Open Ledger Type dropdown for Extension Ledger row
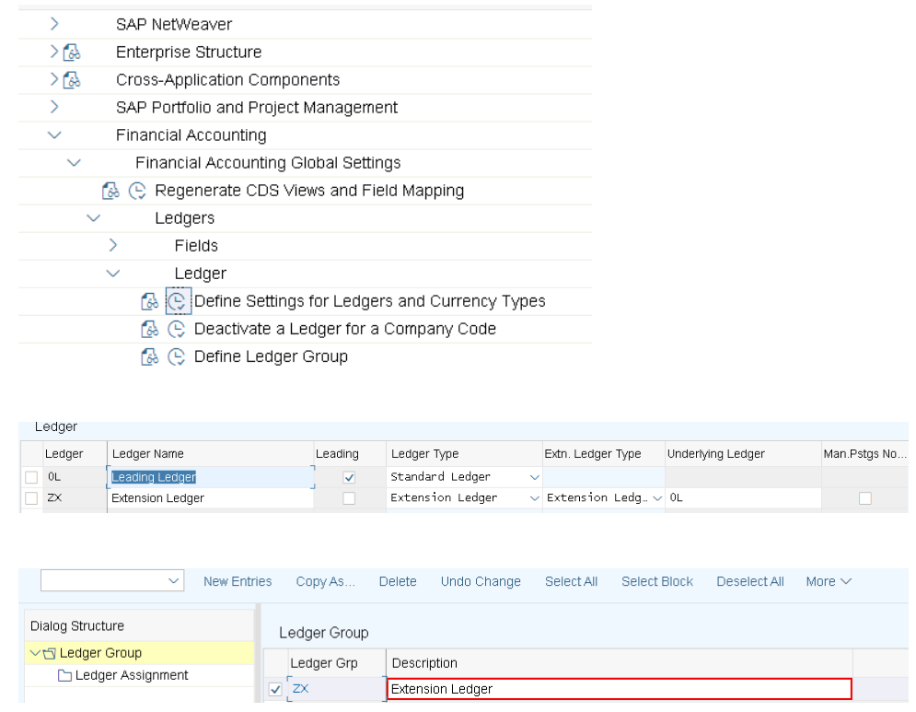Screen dimensions: 916x712 [x=535, y=498]
